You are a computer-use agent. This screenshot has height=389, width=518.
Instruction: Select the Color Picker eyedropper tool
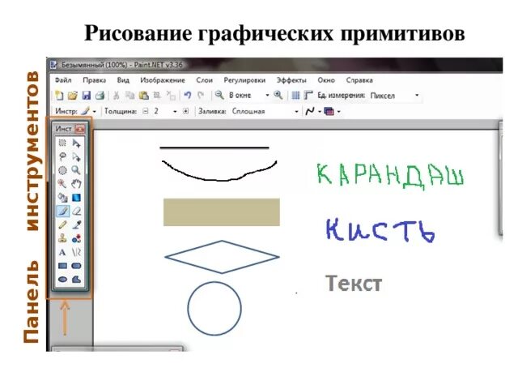point(76,225)
